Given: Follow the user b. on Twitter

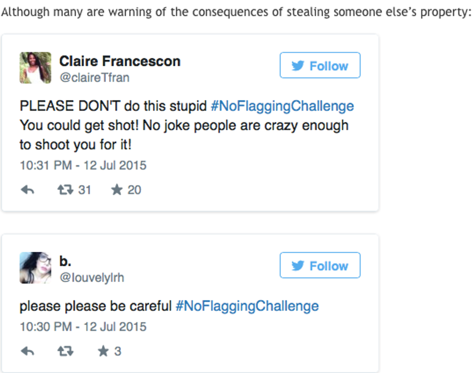Looking at the screenshot, I should point(320,265).
